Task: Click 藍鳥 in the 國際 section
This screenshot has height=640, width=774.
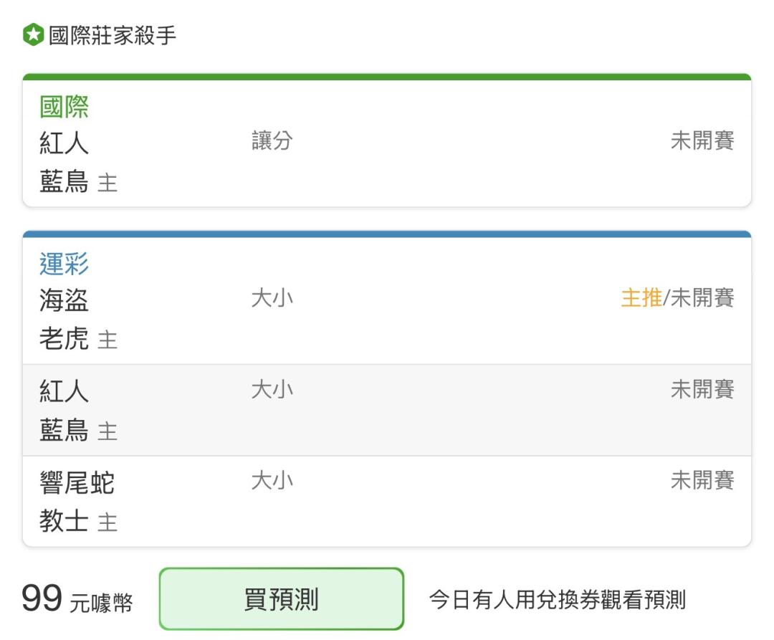Action: point(64,181)
